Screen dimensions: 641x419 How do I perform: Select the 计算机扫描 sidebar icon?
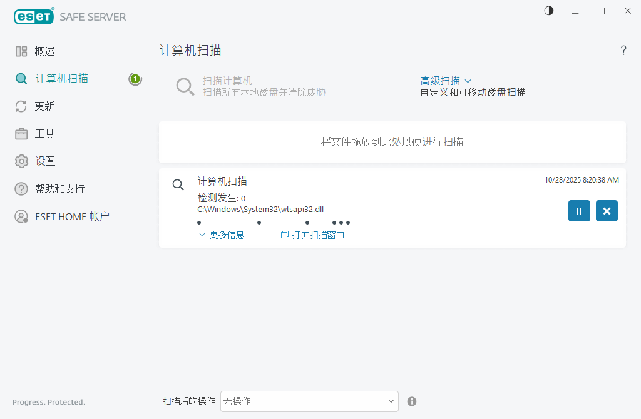click(63, 78)
